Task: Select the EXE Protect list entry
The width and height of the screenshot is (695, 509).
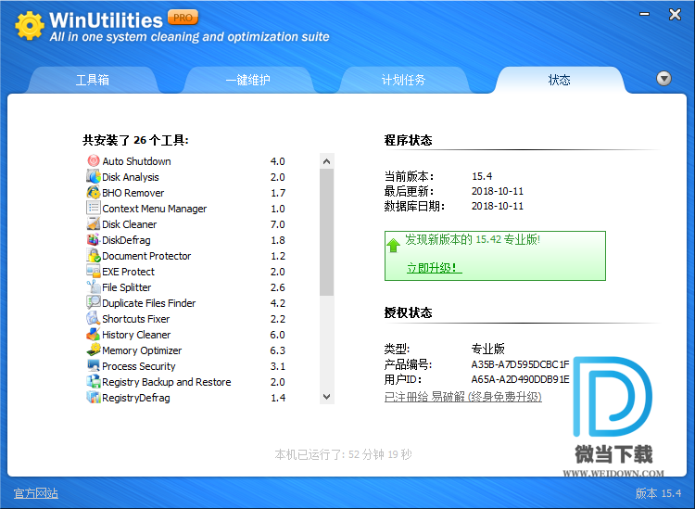Action: point(186,272)
